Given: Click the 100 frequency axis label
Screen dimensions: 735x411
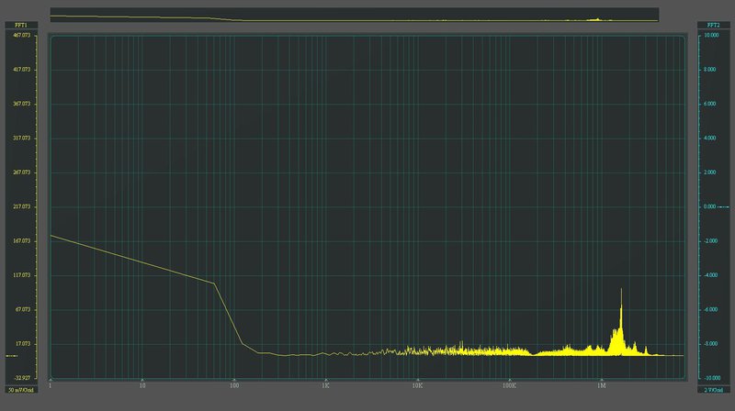Looking at the screenshot, I should coord(234,385).
